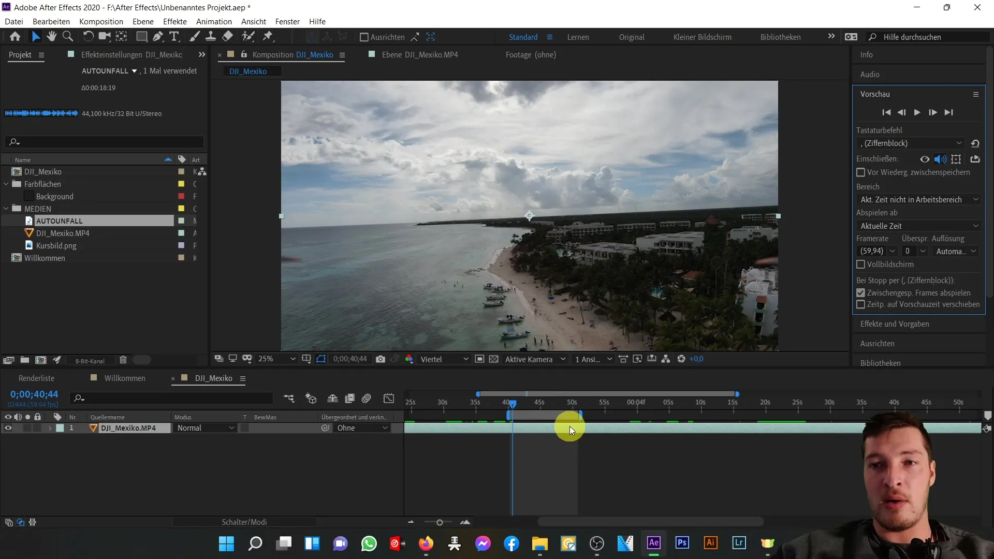994x559 pixels.
Task: Click the Graph Editor toggle icon
Action: click(390, 398)
